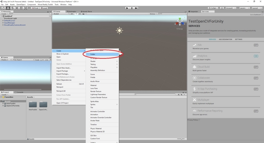264x143 pixels.
Task: Expand DefaultCursor in Hierarchy
Action: [x=3, y=21]
